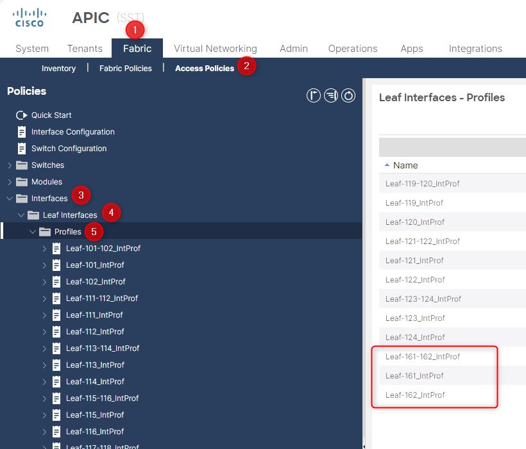Expand the Switches folder
Viewport: 526px width, 449px height.
10,165
